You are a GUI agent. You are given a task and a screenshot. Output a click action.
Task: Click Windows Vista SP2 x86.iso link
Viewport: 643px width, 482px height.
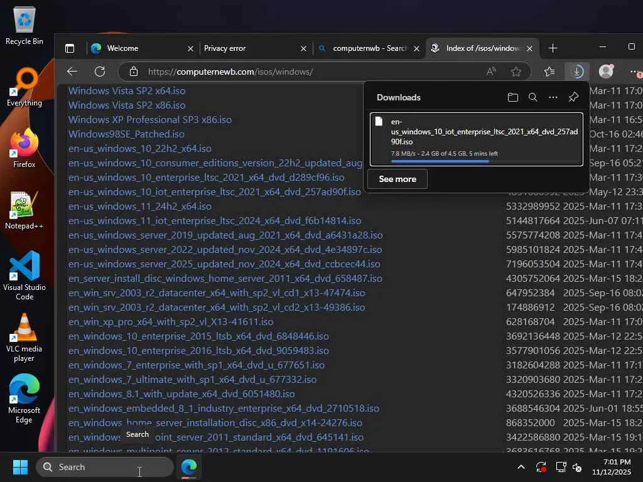[127, 105]
